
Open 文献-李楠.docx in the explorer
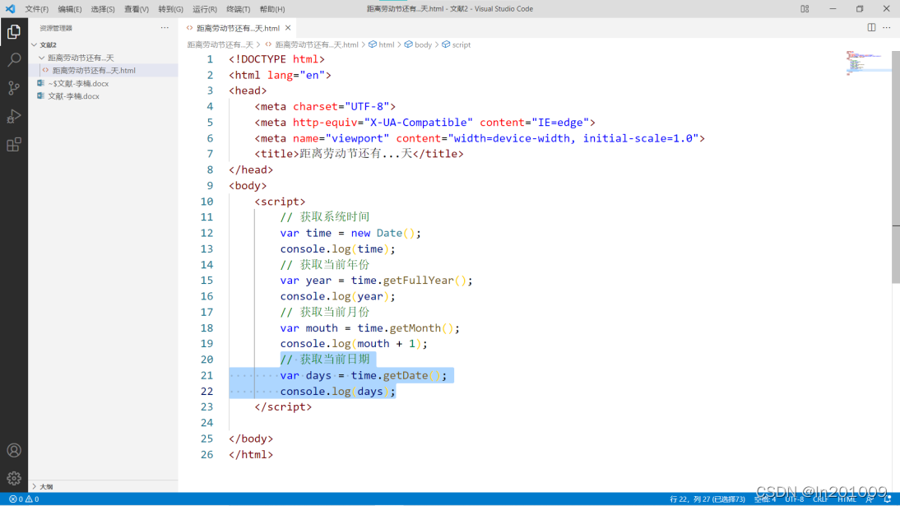click(104, 96)
